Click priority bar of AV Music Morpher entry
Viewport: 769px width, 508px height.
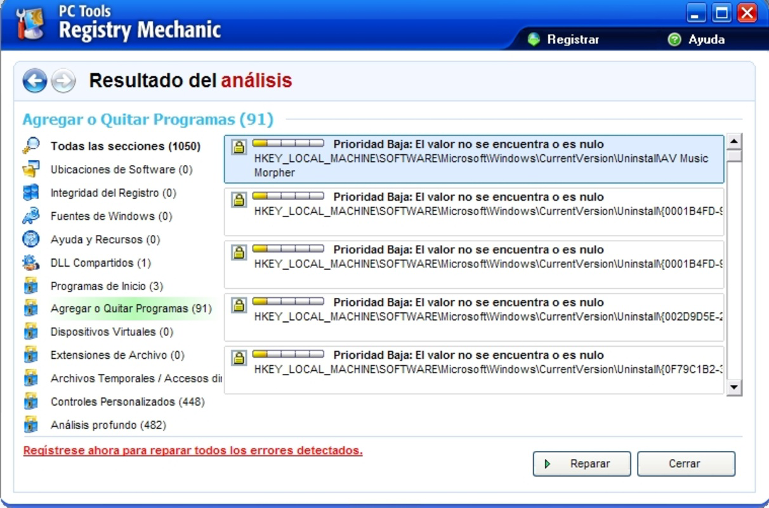pyautogui.click(x=288, y=143)
